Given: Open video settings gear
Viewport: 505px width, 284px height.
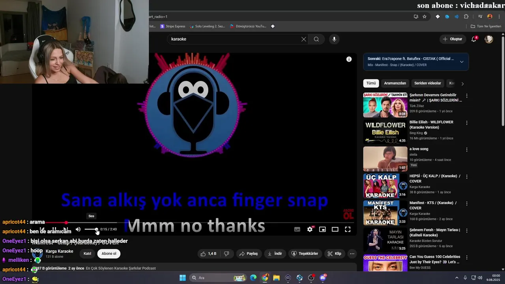Looking at the screenshot, I should pyautogui.click(x=310, y=229).
